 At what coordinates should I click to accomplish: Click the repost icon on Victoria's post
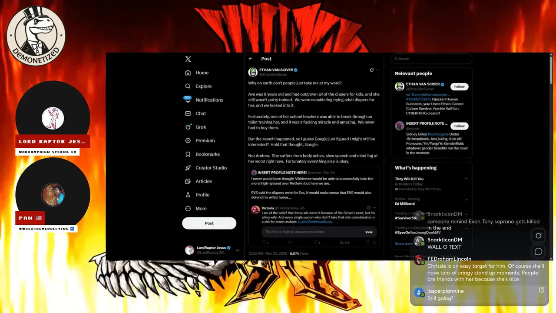point(290,242)
